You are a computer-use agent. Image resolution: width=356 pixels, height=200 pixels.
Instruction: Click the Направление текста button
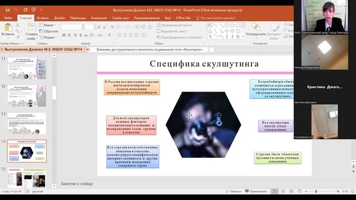pos(175,25)
